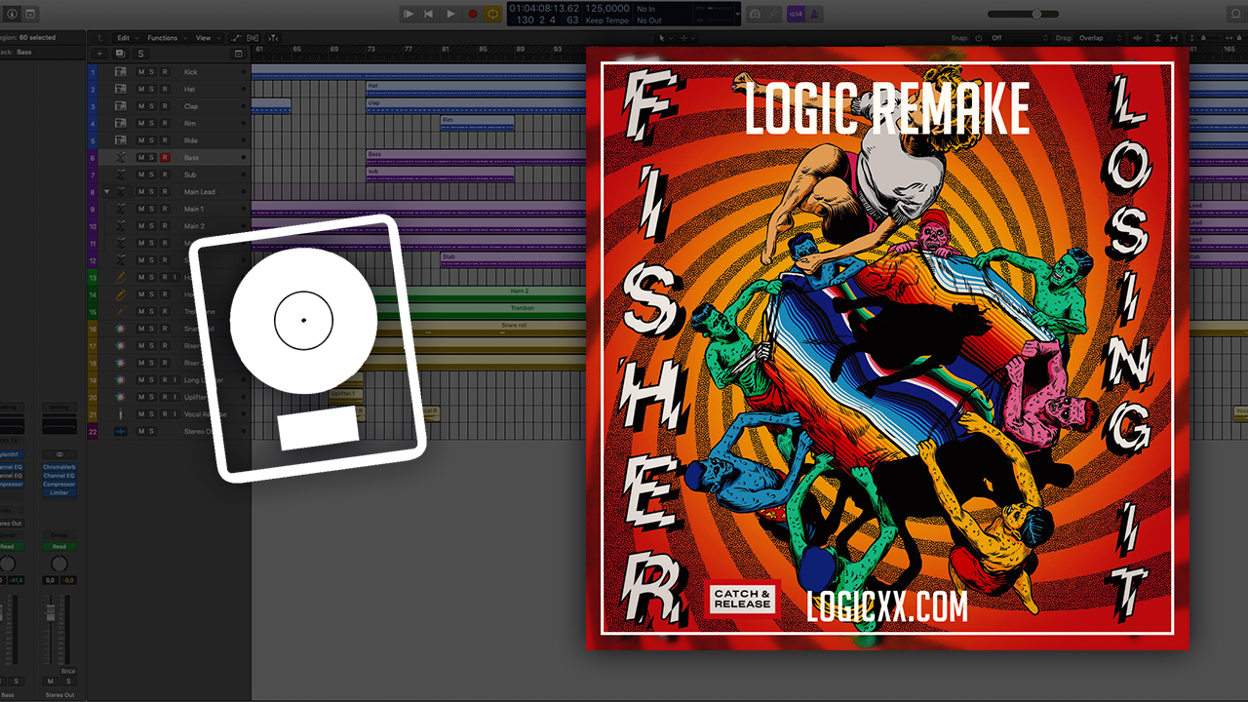
Task: Adjust the master volume slider
Action: [x=1036, y=14]
